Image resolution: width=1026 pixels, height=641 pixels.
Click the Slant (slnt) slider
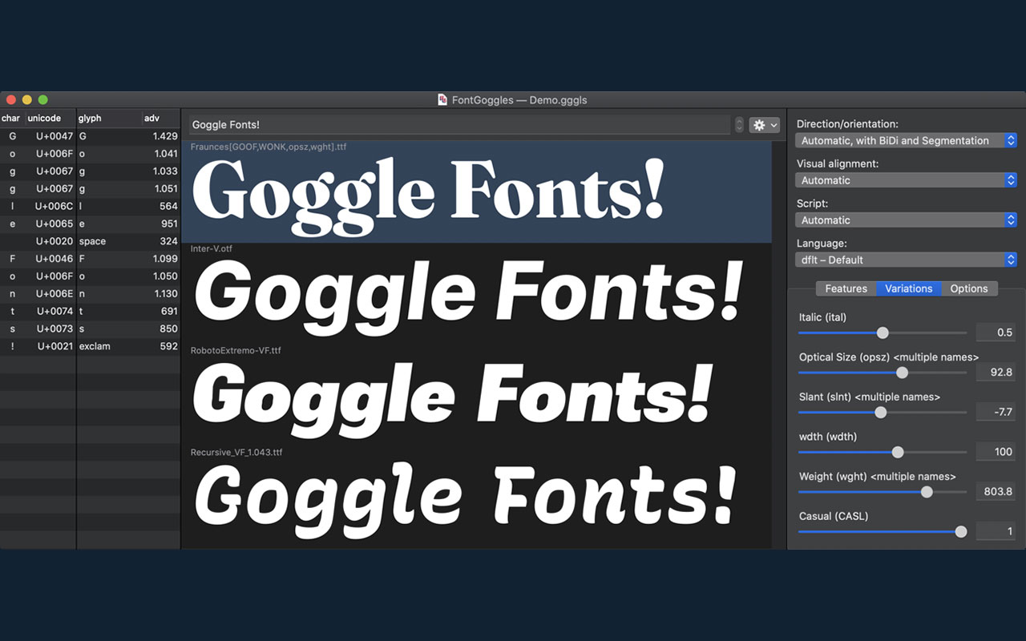point(883,412)
